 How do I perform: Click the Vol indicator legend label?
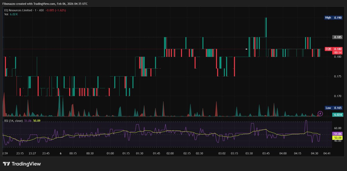6,14
